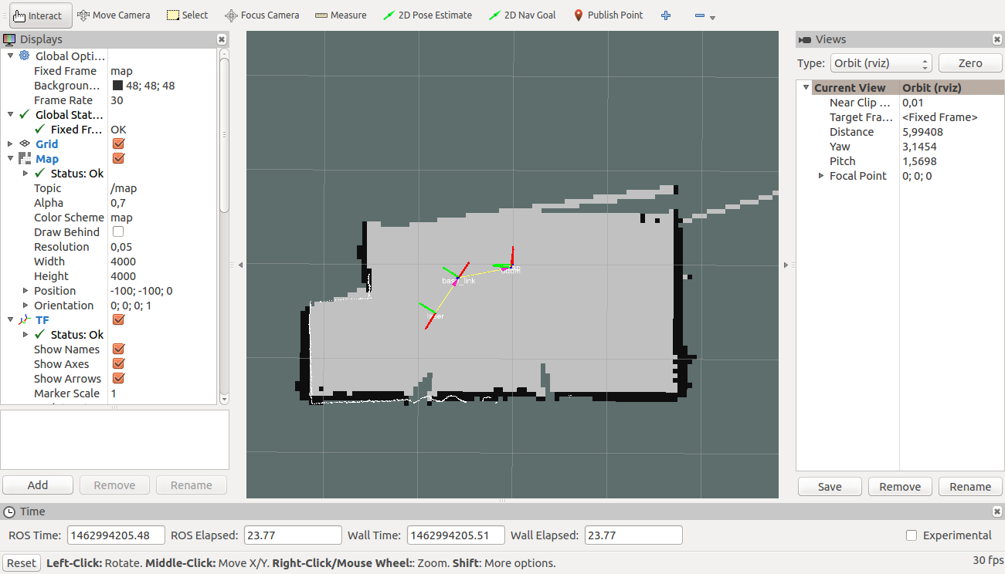Click the Views panel camera icon
1005x574 pixels.
[x=805, y=39]
